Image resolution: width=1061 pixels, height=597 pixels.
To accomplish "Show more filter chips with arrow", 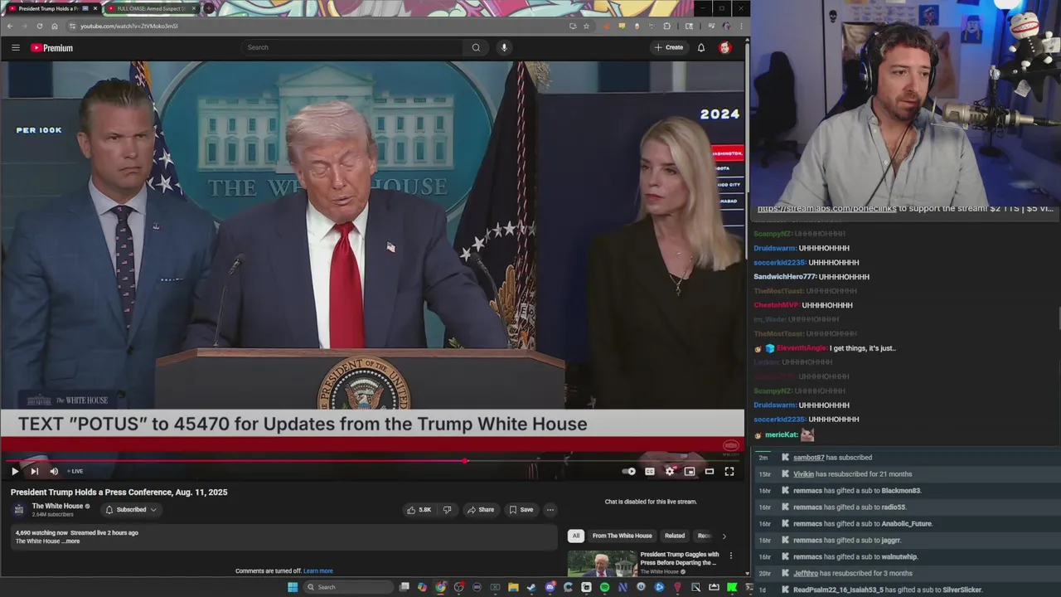I will click(x=724, y=536).
